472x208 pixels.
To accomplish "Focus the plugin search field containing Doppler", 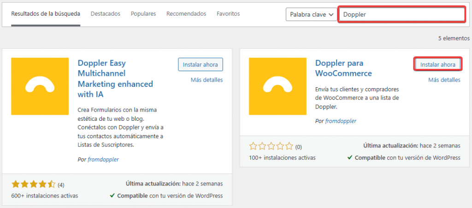I will click(x=402, y=14).
